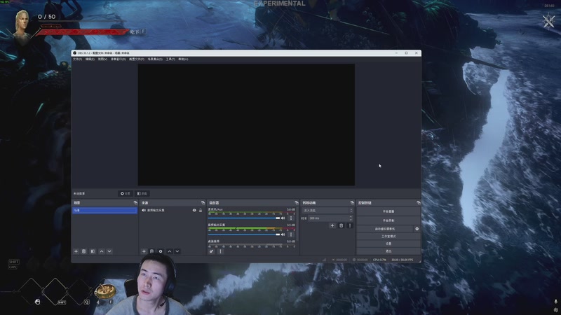561x315 pixels.
Task: Add a transition with plus icon in transitions panel
Action: pyautogui.click(x=332, y=225)
